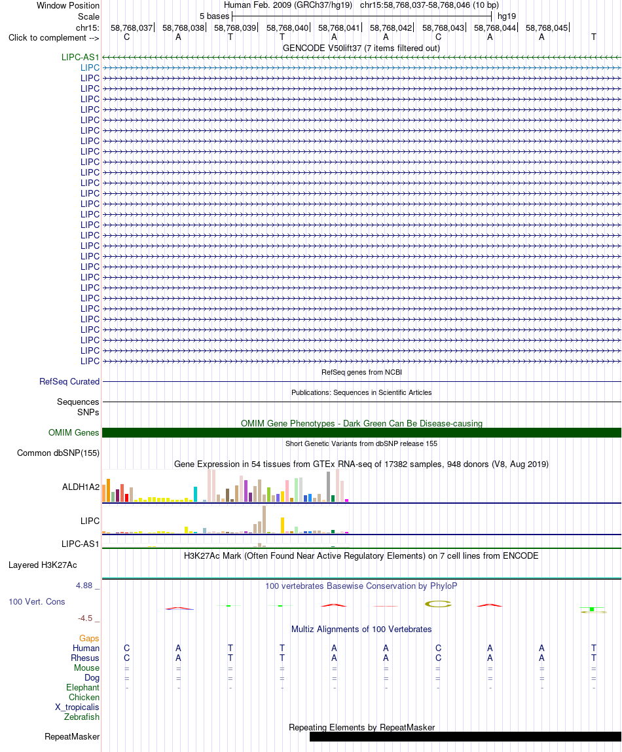This screenshot has width=622, height=752.
Task: Click the 'Dog' species alignment row label
Action: [x=92, y=678]
